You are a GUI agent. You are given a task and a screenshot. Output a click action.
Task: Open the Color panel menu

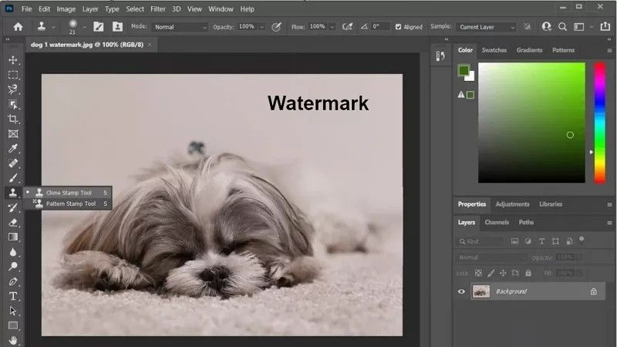point(609,50)
